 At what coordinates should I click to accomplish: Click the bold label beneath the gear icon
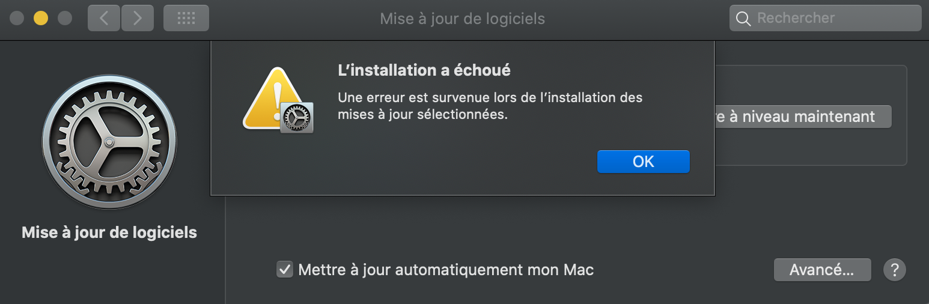(x=109, y=233)
